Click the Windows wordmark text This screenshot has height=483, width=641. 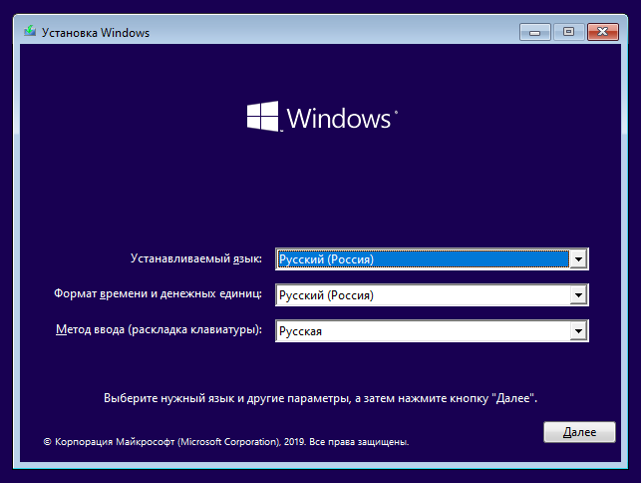click(x=339, y=119)
